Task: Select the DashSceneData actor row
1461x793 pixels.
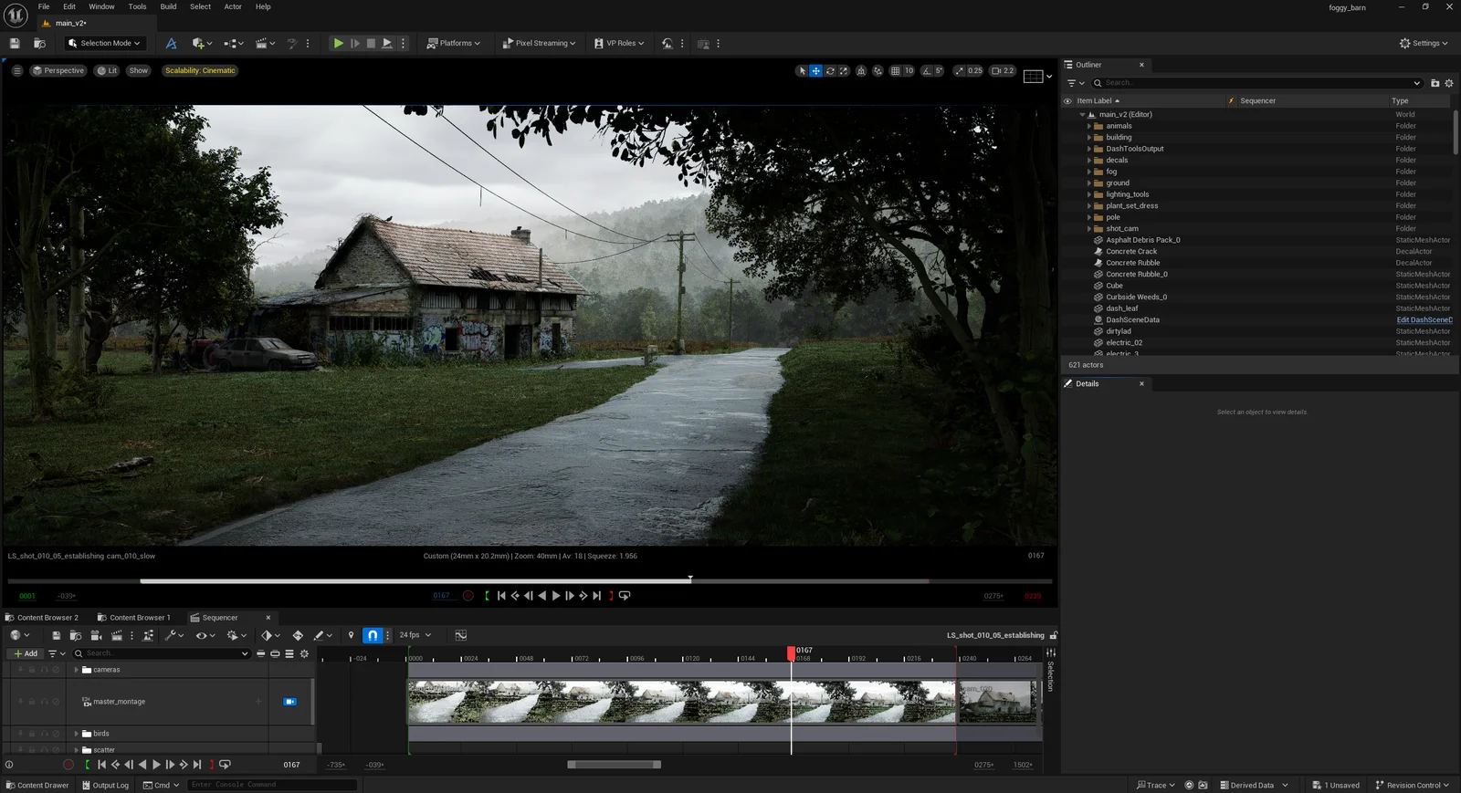Action: tap(1256, 320)
